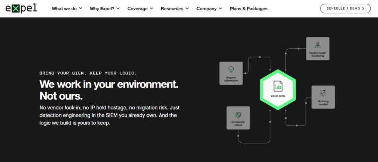378x162 pixels.
Task: Click the No hiring needed label
Action: pos(323,103)
